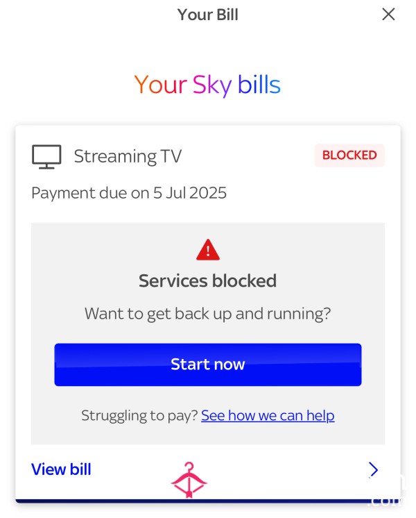Start now to unblock services
This screenshot has width=416, height=518.
click(208, 365)
